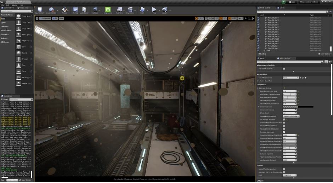Open the editor Settings toolbar icon
Image resolution: width=333 pixels, height=183 pixels.
(x=95, y=10)
